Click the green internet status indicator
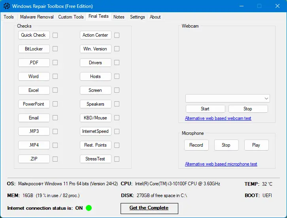Viewport: 287px width, 218px height. [x=89, y=208]
